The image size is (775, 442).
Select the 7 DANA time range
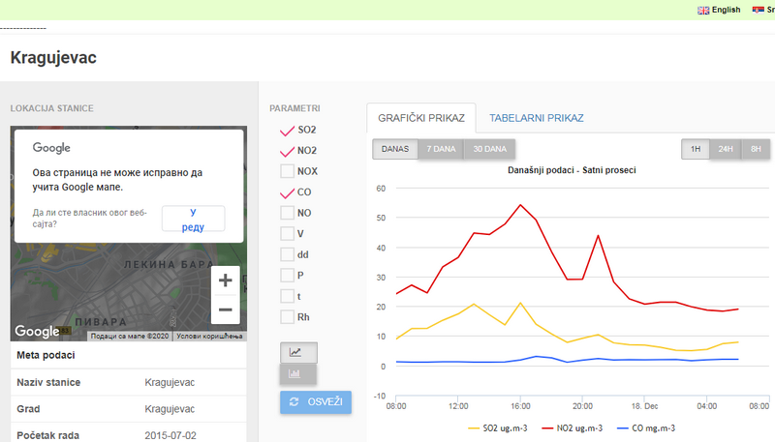coord(441,149)
